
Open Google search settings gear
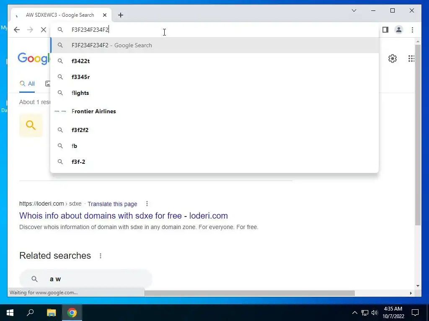392,59
